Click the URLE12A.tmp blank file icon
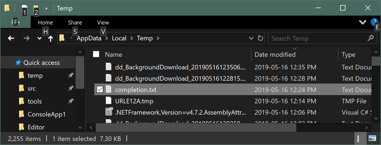The image size is (381, 145). [108, 101]
